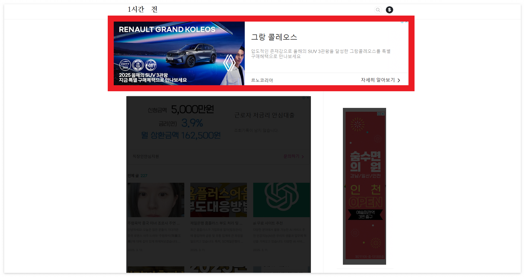Open the blog search icon

pyautogui.click(x=378, y=10)
